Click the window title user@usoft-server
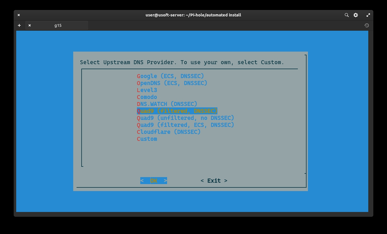Screen dimensions: 387x234 [193, 15]
